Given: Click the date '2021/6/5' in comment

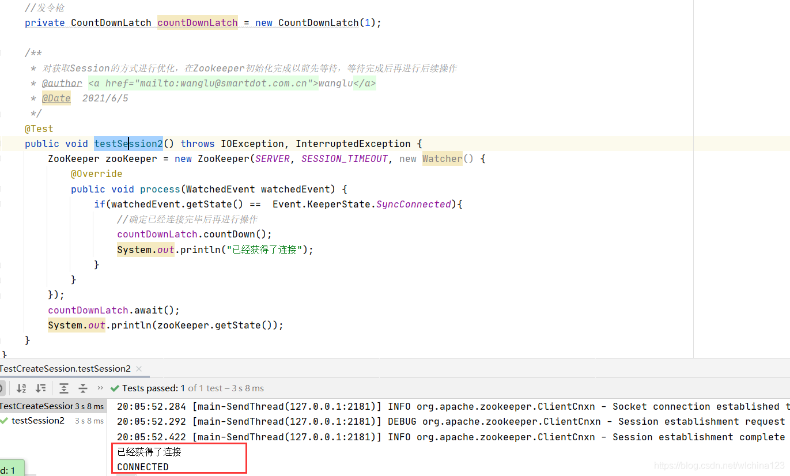Looking at the screenshot, I should [x=105, y=98].
